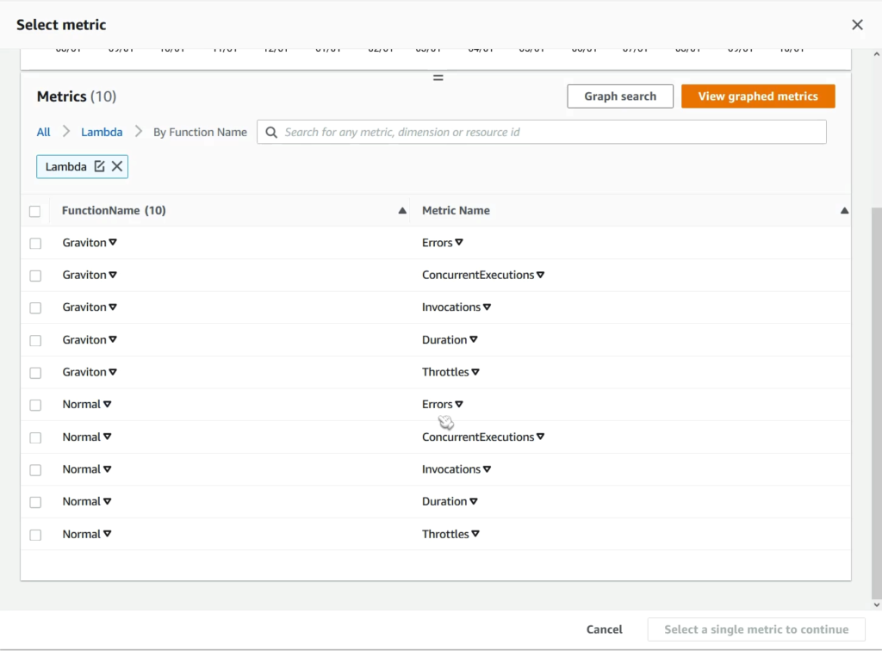Go to Lambda namespace breadcrumb
This screenshot has height=651, width=882.
pyautogui.click(x=102, y=132)
